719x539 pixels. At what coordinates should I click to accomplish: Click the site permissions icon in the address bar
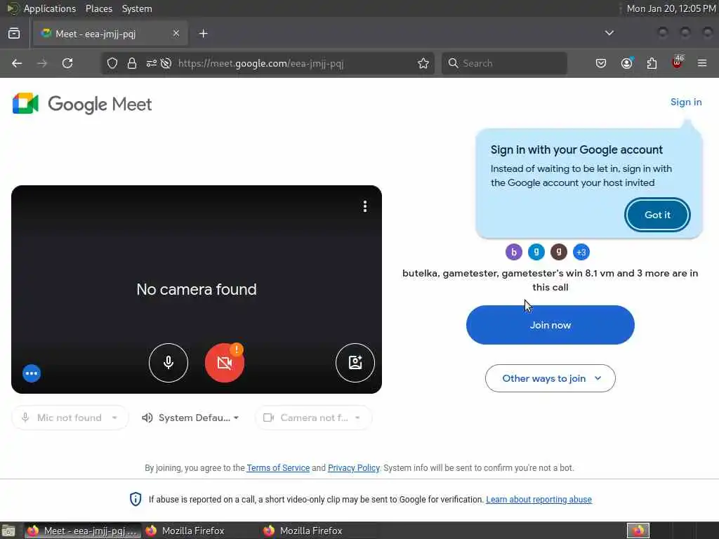[152, 63]
